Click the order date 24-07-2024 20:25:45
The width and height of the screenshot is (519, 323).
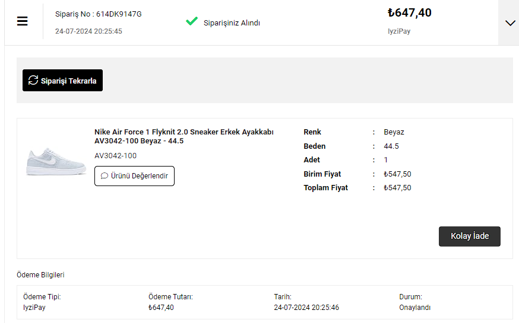[88, 31]
